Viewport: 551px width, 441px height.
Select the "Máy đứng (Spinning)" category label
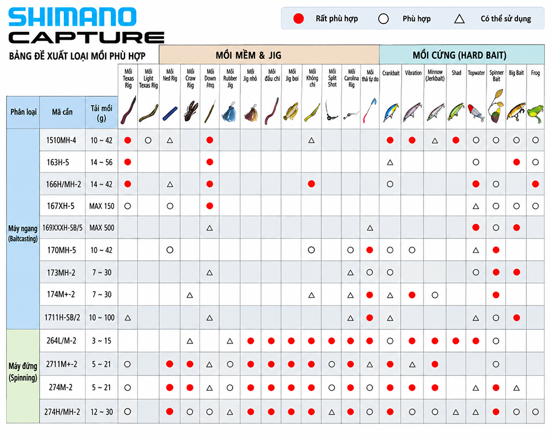coord(23,372)
